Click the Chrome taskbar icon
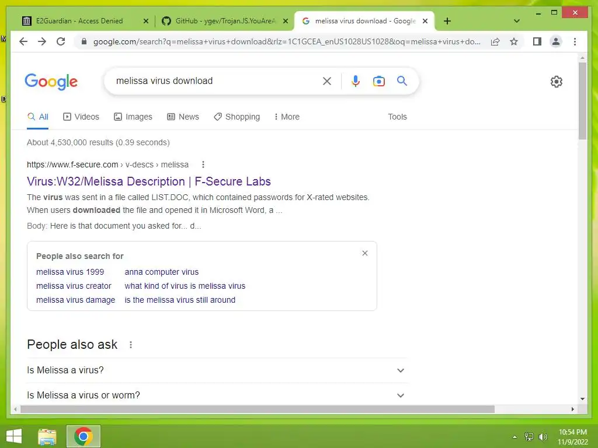598x448 pixels. tap(84, 436)
